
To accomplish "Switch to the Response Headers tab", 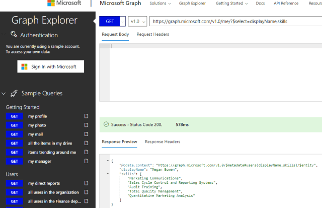I will [163, 142].
